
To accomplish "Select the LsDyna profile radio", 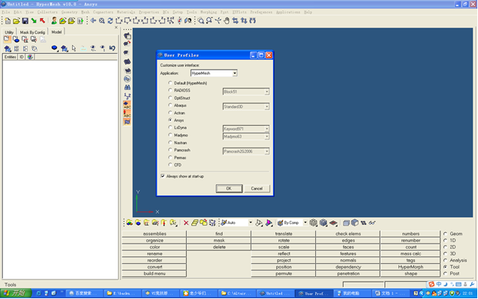I will [170, 127].
